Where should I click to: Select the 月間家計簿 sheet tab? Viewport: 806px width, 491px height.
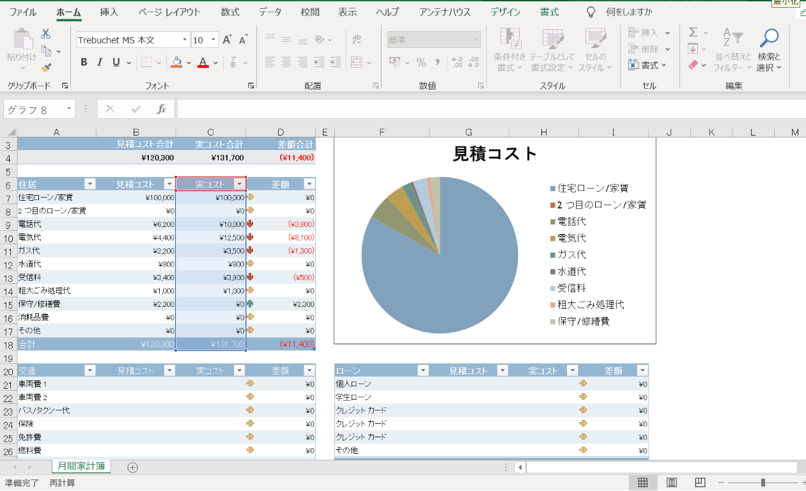(x=81, y=467)
